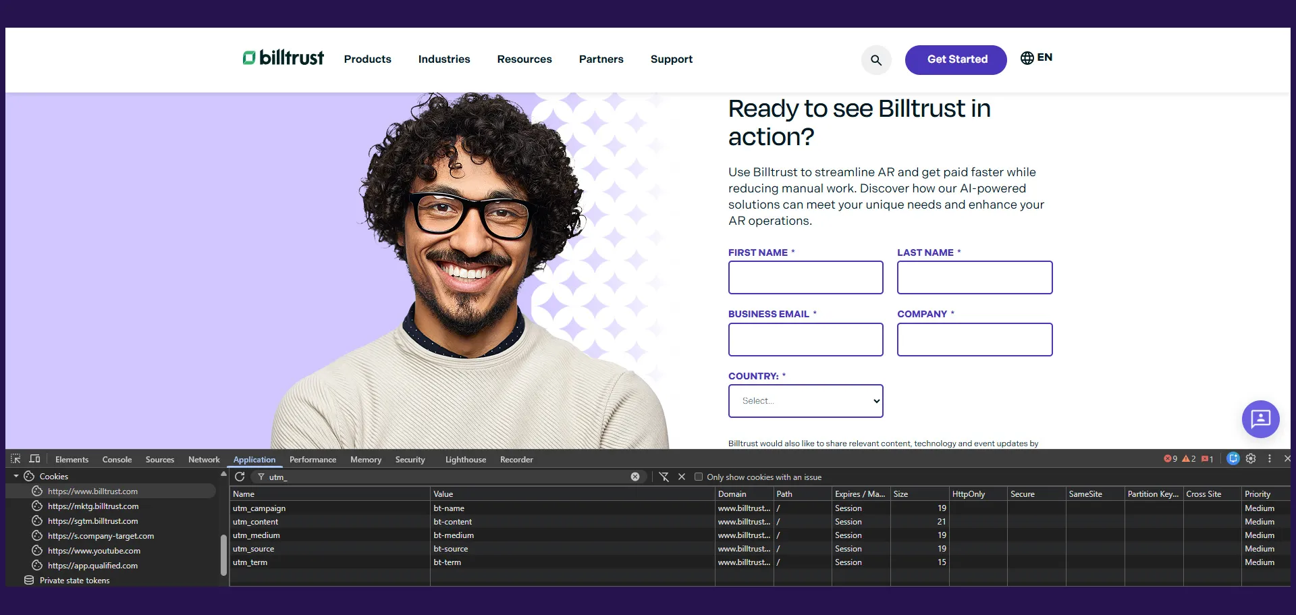Switch to the Sources tab

(x=159, y=460)
